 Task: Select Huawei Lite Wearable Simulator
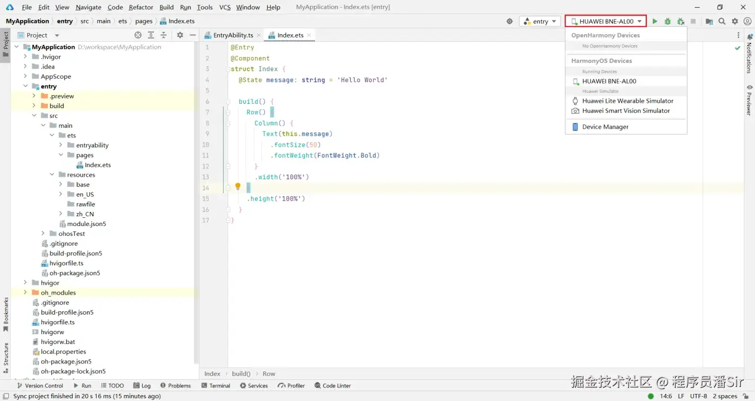pos(626,101)
